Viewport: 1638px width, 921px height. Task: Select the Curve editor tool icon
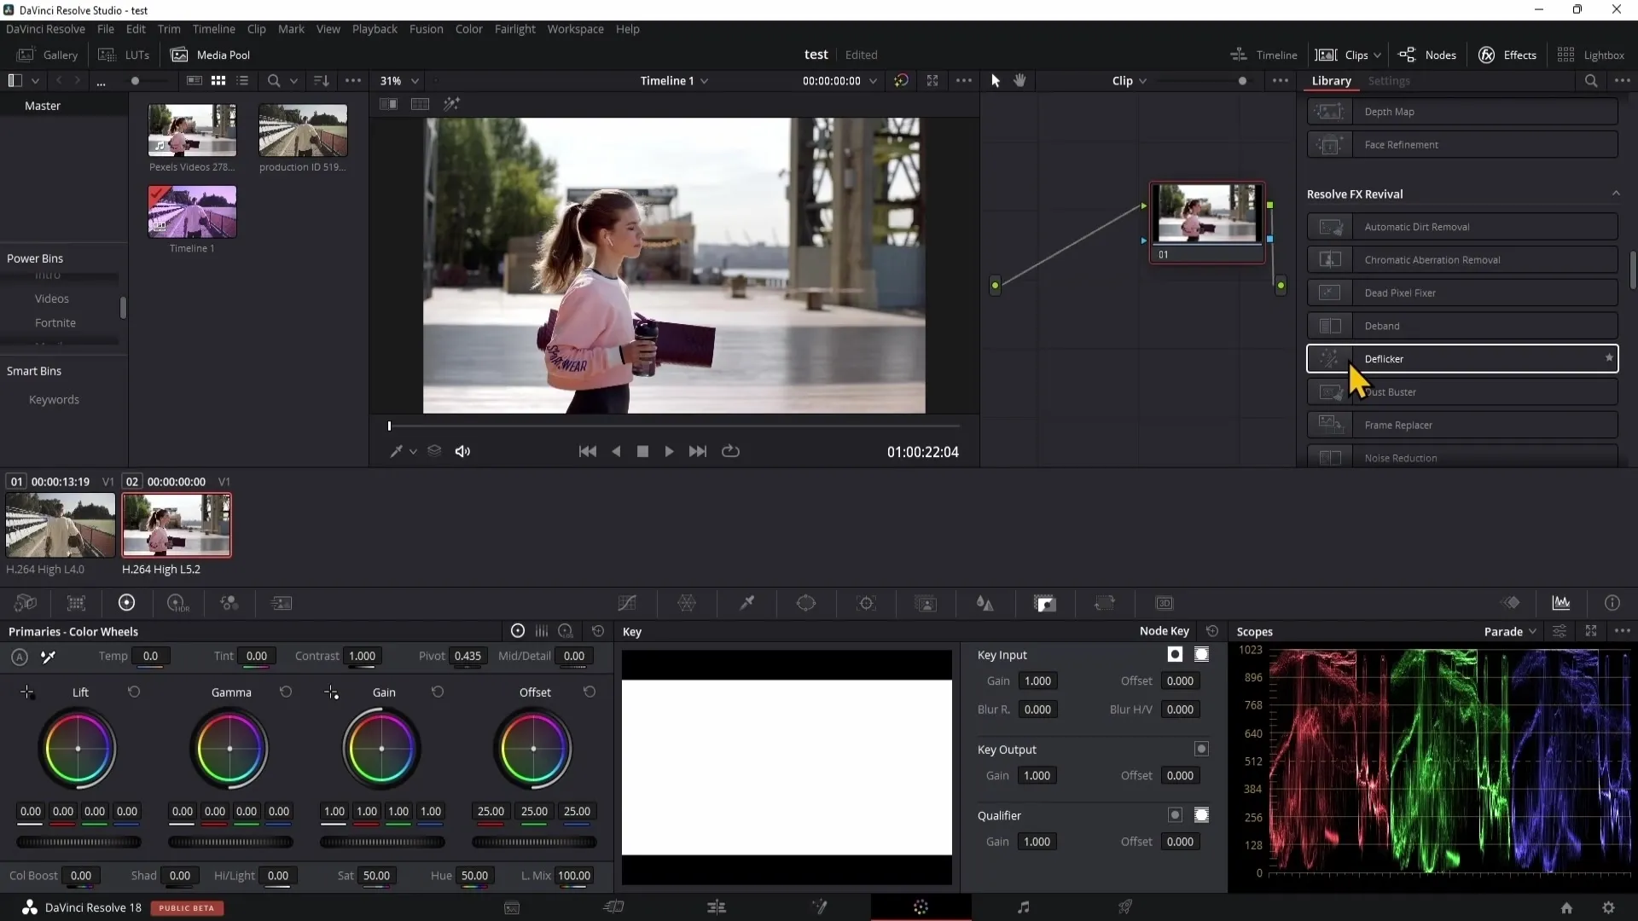tap(628, 603)
